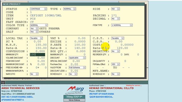Click the C.S.R. value field
The image size is (182, 102).
119,42
